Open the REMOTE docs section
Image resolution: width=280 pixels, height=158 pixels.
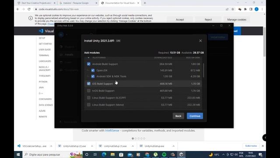pos(43,117)
